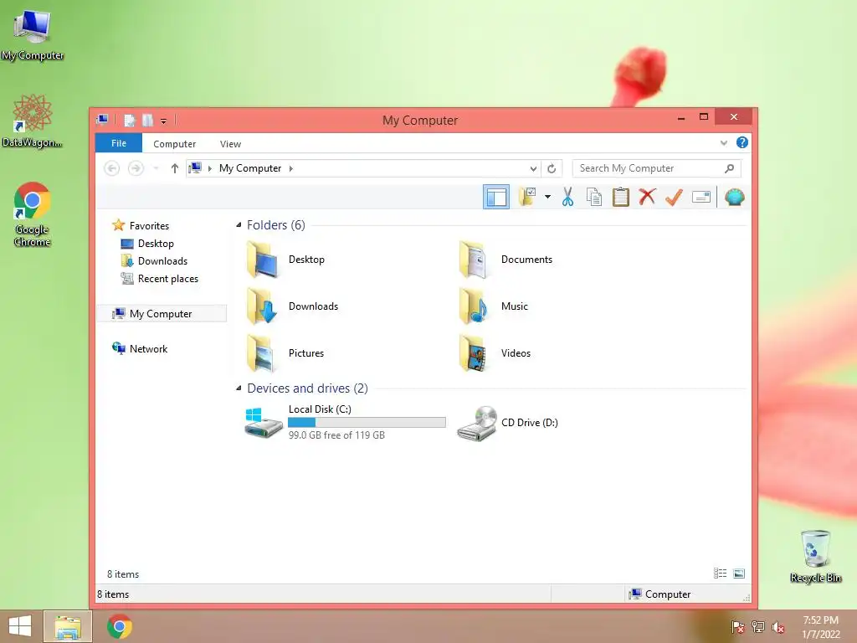
Task: Click the folder options checkmark icon
Action: tap(527, 197)
